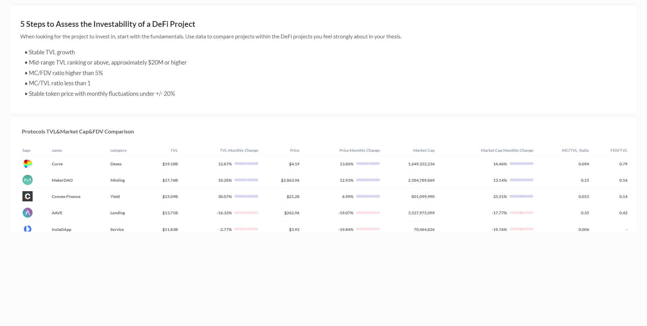Click the MakerDAO logo
This screenshot has height=326, width=647.
(27, 180)
